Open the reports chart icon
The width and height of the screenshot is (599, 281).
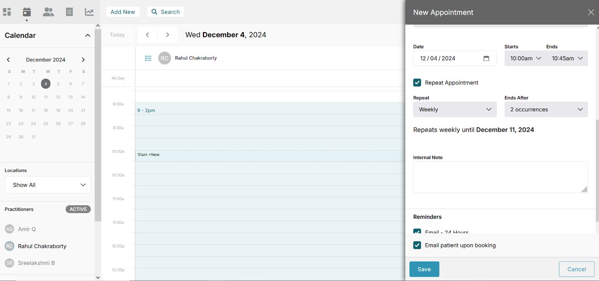[89, 12]
